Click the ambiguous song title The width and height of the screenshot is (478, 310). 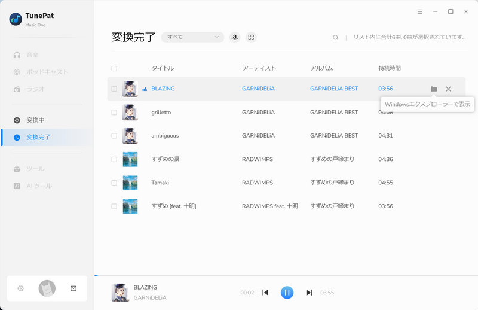pos(166,136)
